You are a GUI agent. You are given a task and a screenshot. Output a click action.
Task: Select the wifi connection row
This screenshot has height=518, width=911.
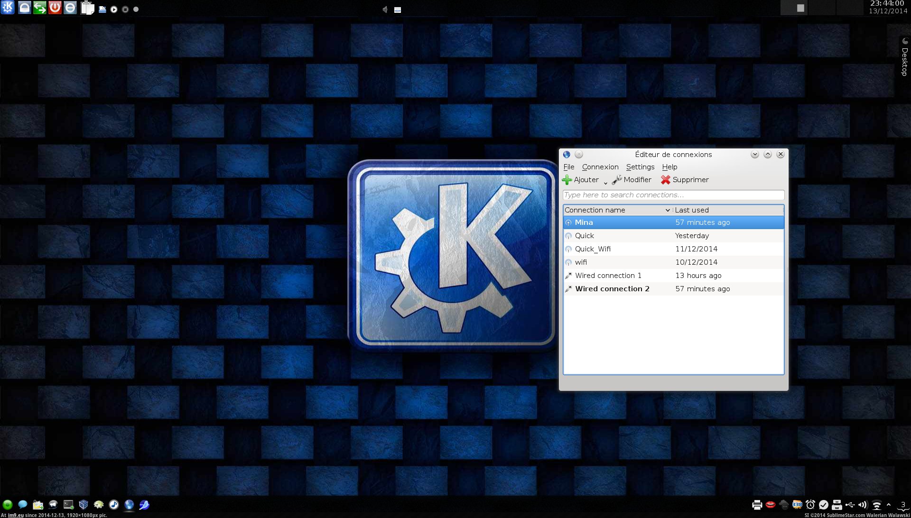[673, 262]
